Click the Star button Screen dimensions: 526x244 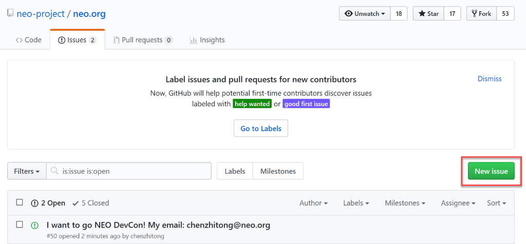coord(428,14)
